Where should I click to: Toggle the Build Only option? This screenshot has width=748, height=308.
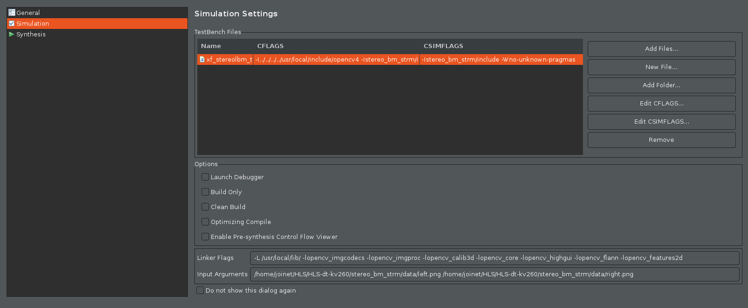click(x=205, y=192)
